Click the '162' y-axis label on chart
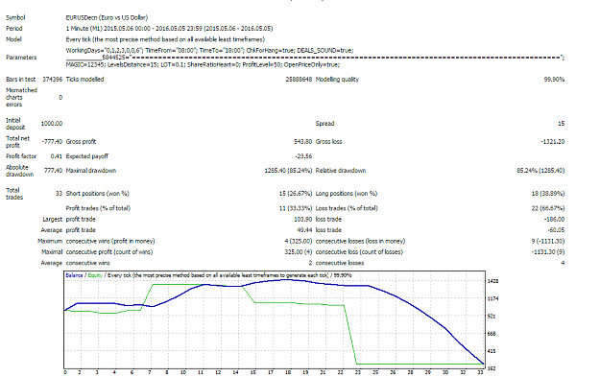 (x=492, y=369)
